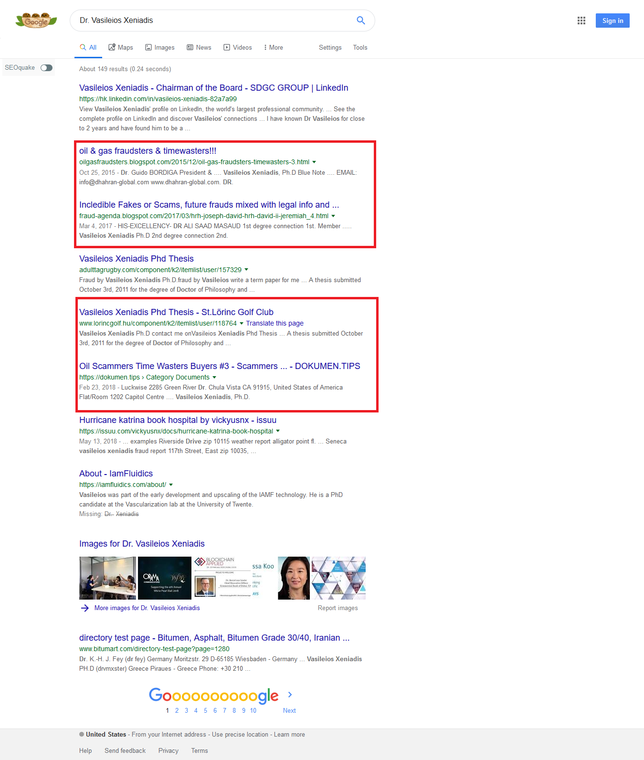Click Report images link
Viewport: 644px width, 760px height.
click(338, 608)
